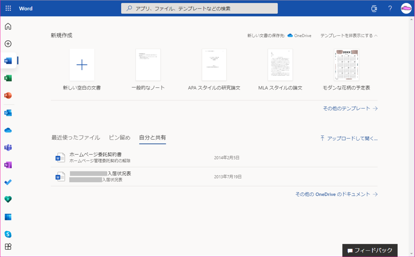The width and height of the screenshot is (415, 257).
Task: Open ホームページ委託契約書 document
Action: click(x=95, y=154)
